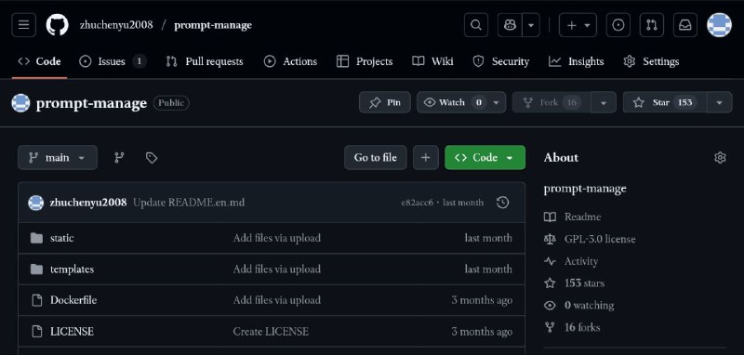Open zhuchenyu2008 commit author link

click(88, 203)
